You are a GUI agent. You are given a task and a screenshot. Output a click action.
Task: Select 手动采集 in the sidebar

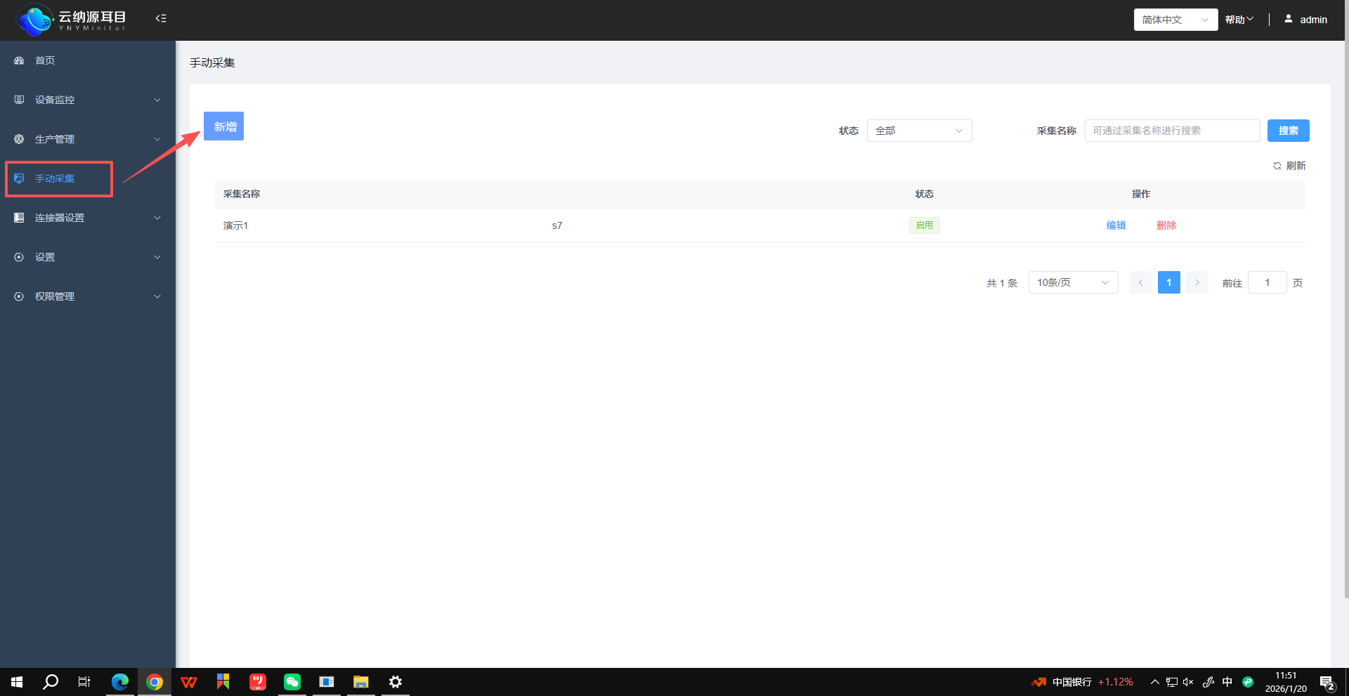point(55,178)
